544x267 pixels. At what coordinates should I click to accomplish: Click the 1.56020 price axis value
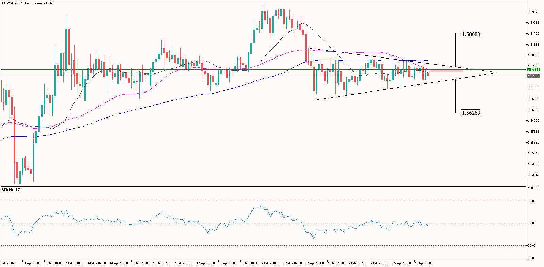point(534,121)
